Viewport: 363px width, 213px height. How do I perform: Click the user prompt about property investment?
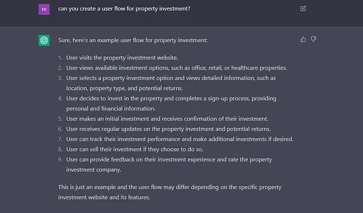[x=124, y=9]
